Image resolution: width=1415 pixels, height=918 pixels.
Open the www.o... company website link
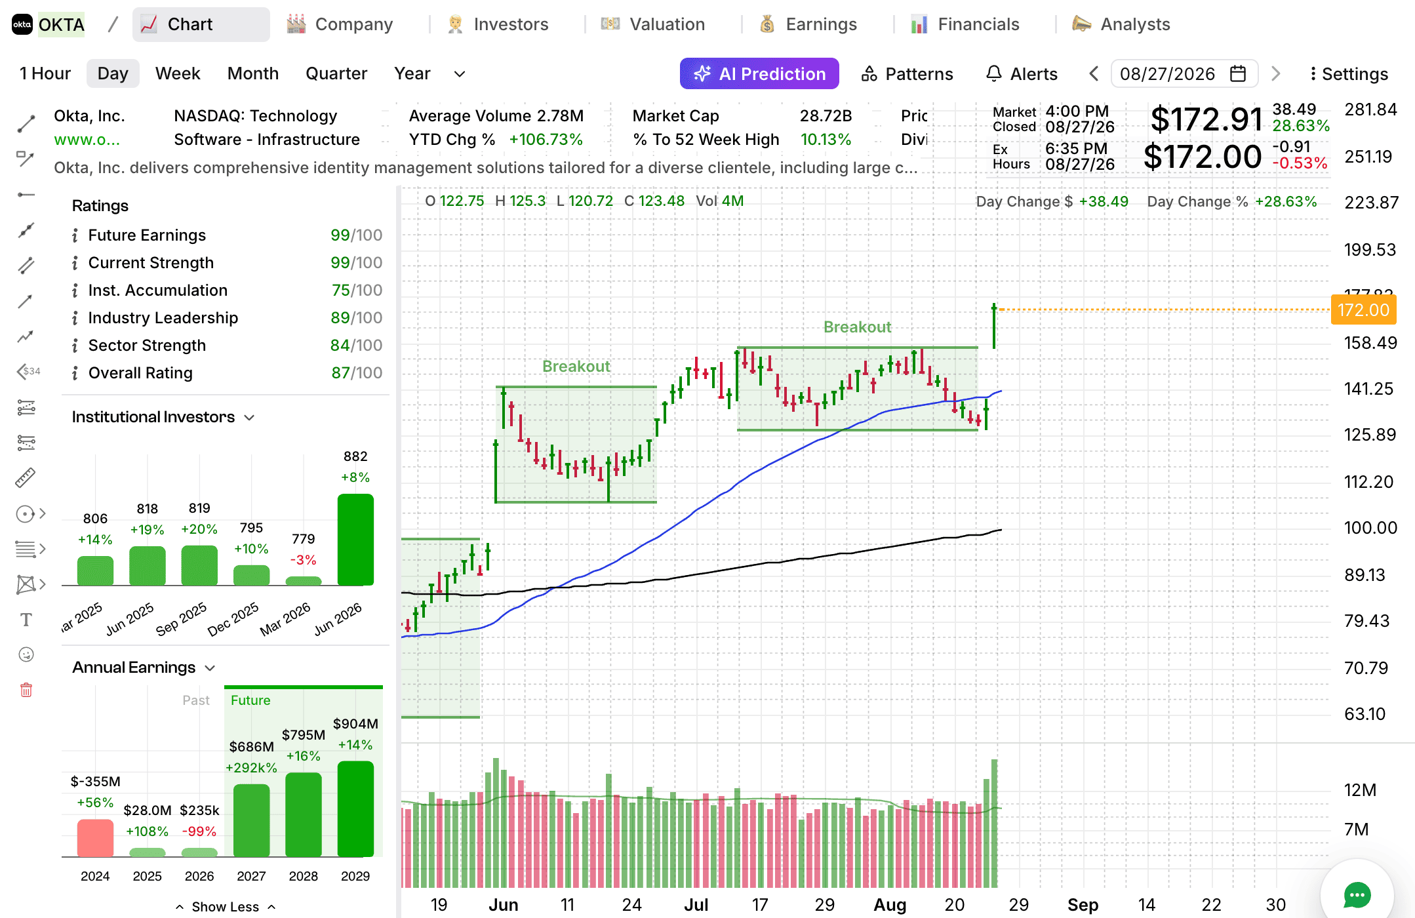tap(87, 140)
